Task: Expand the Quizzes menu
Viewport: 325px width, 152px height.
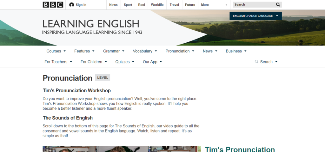Action: coord(125,62)
